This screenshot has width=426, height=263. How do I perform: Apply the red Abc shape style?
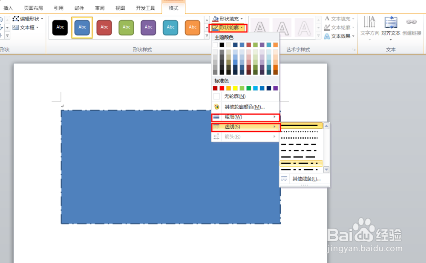104,27
